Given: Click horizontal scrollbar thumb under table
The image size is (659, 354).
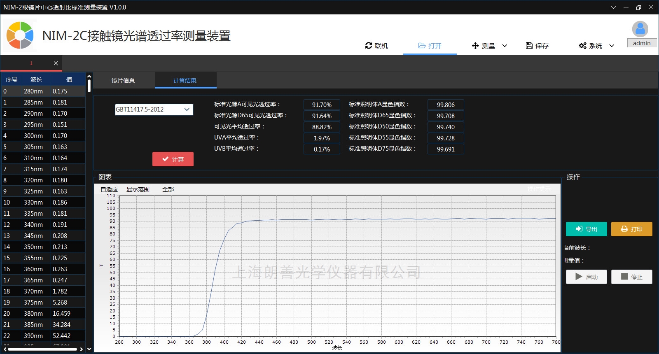Looking at the screenshot, I should 42,349.
